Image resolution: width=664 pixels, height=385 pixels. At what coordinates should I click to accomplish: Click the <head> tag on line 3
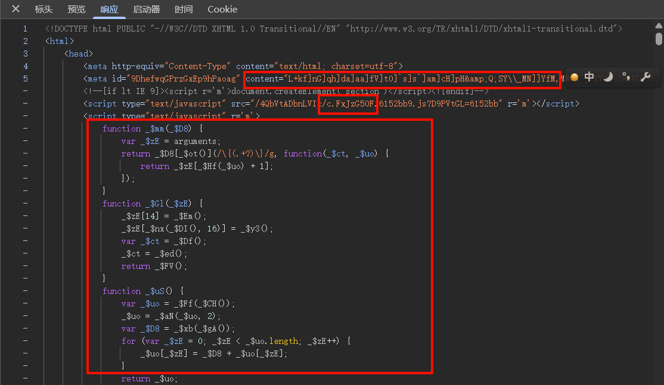click(x=78, y=54)
